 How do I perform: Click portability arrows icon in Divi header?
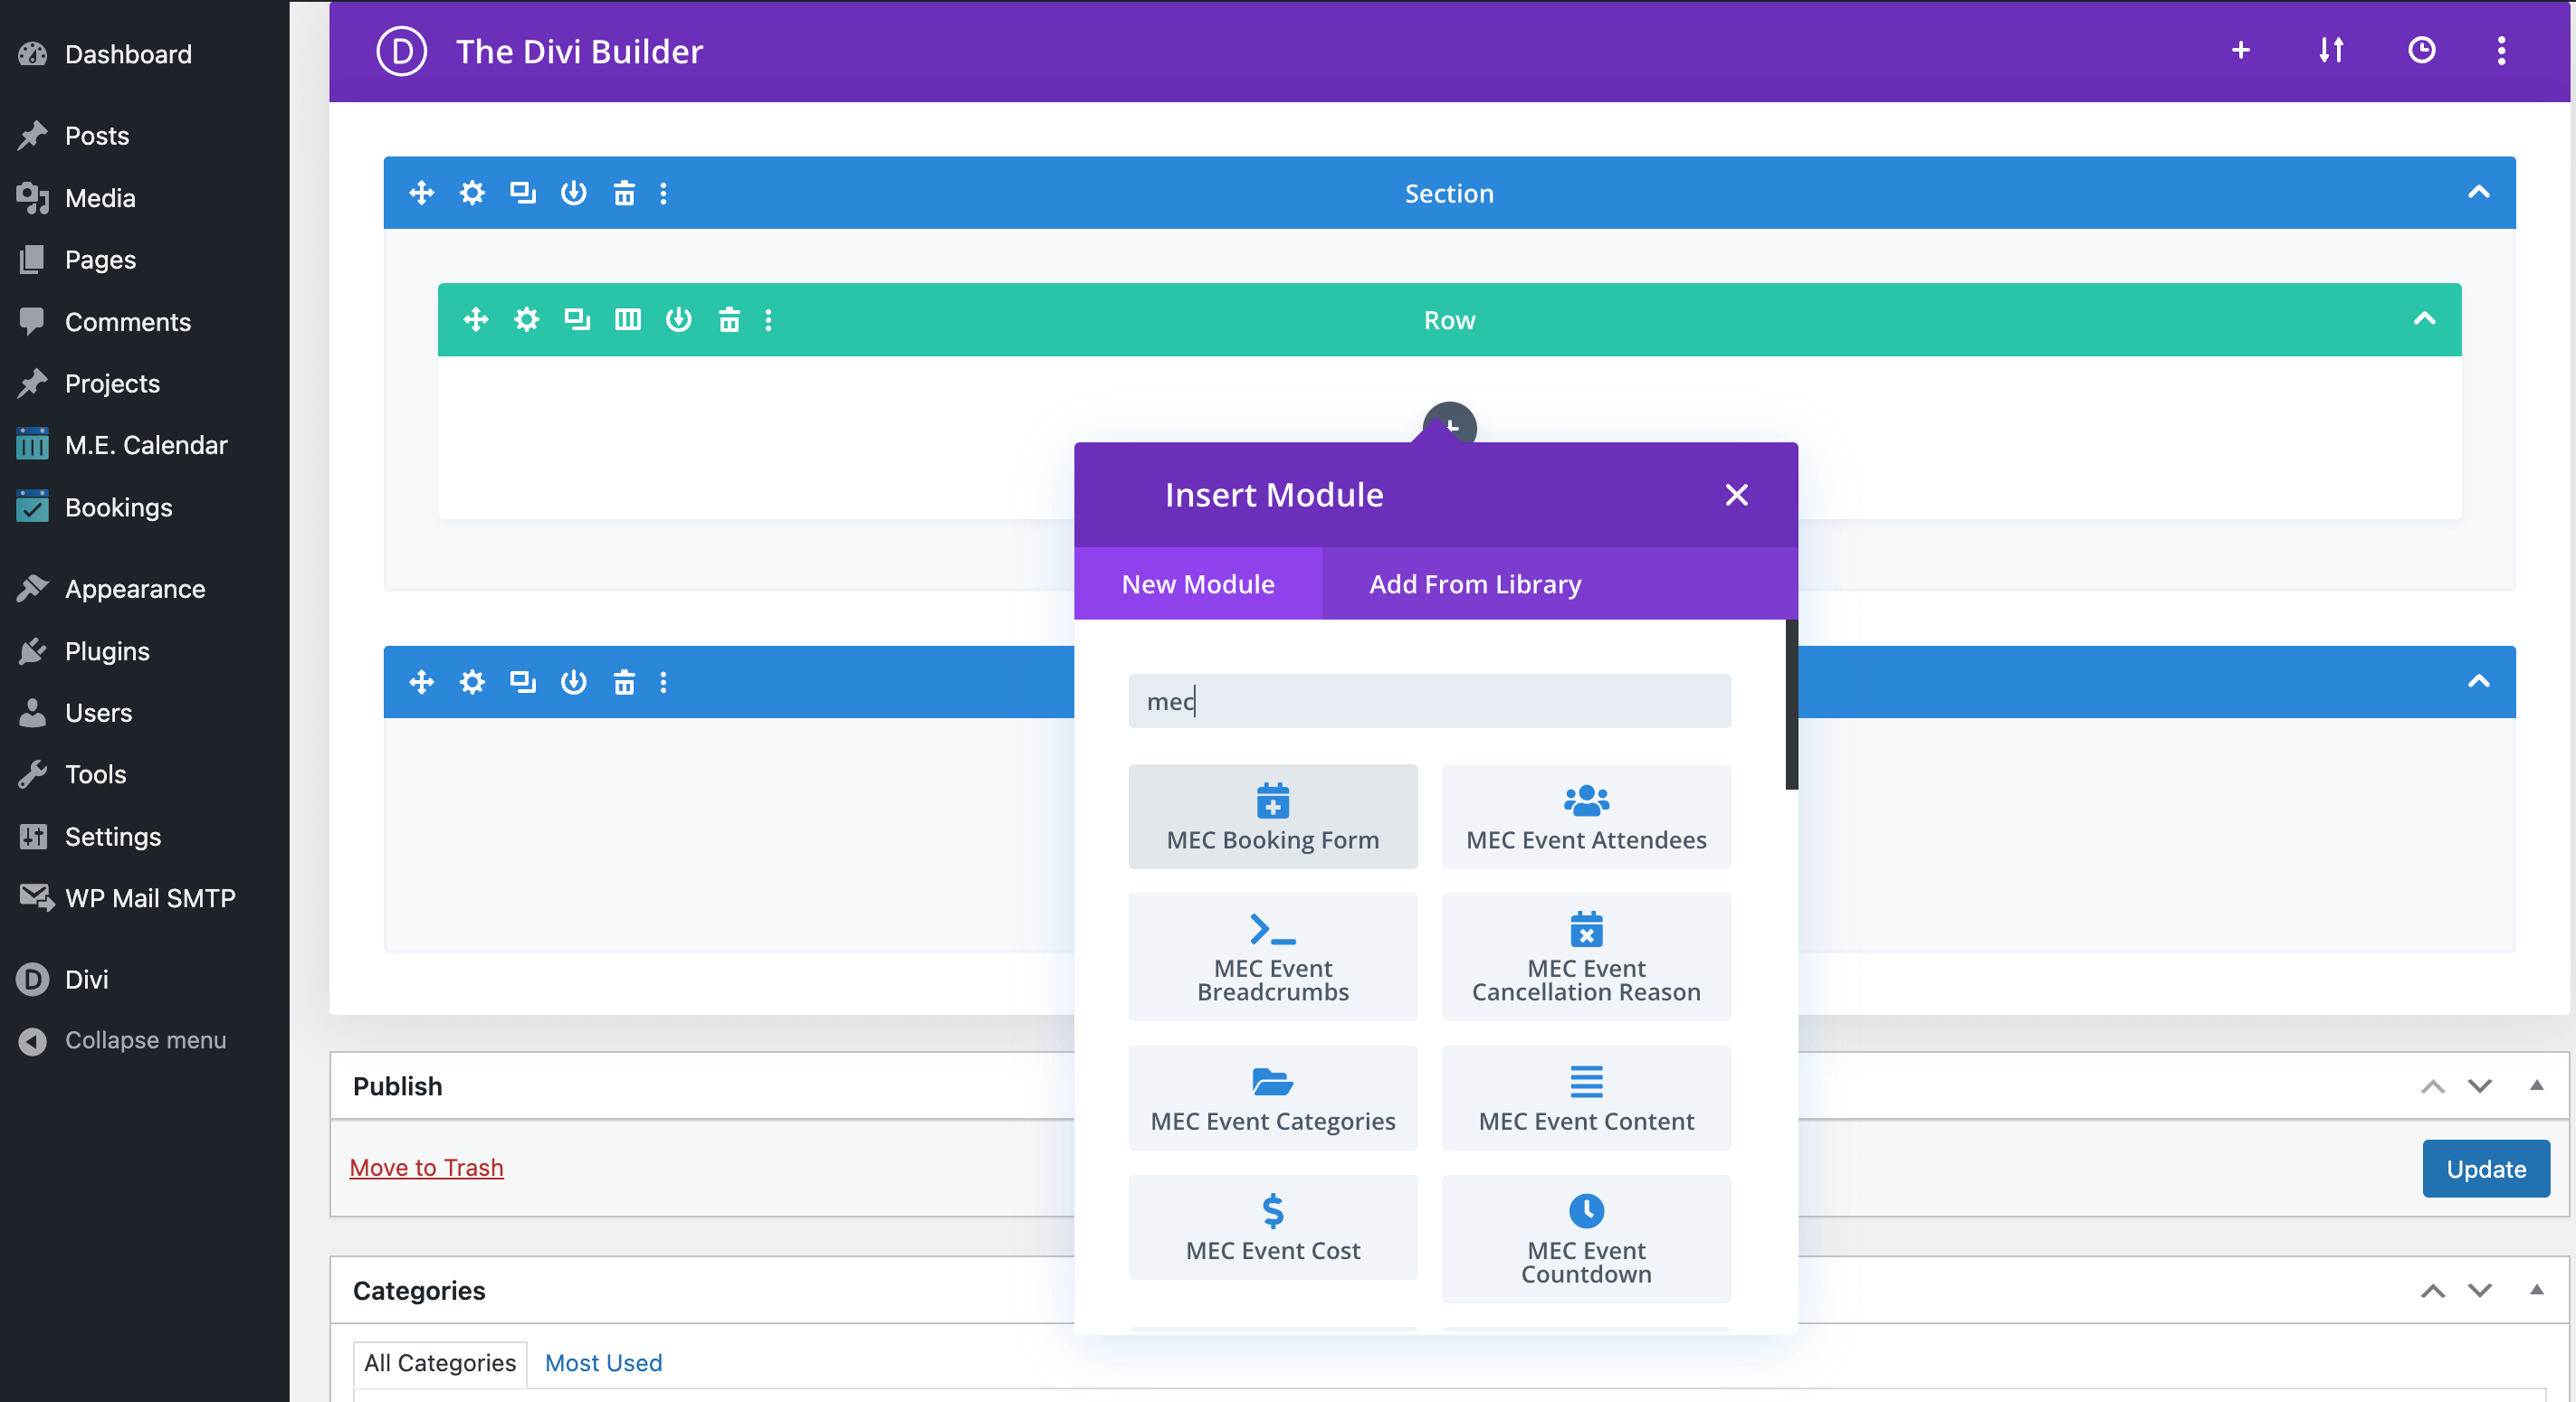[2331, 50]
